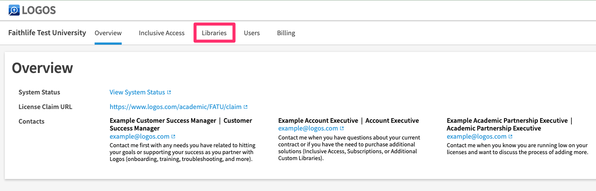596x191 pixels.
Task: Click the LOGOS wordmark in header
Action: (x=39, y=10)
